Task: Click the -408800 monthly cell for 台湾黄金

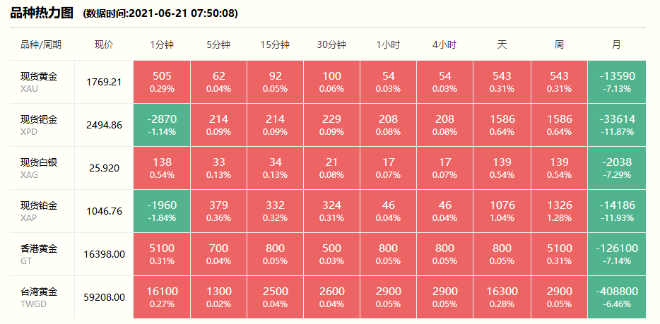Action: pos(616,297)
